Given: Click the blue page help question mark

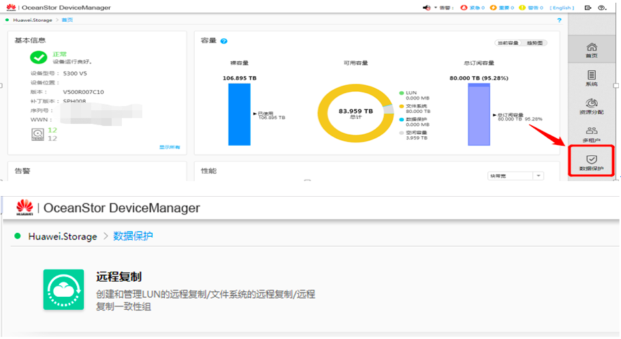Looking at the screenshot, I should coord(559,20).
